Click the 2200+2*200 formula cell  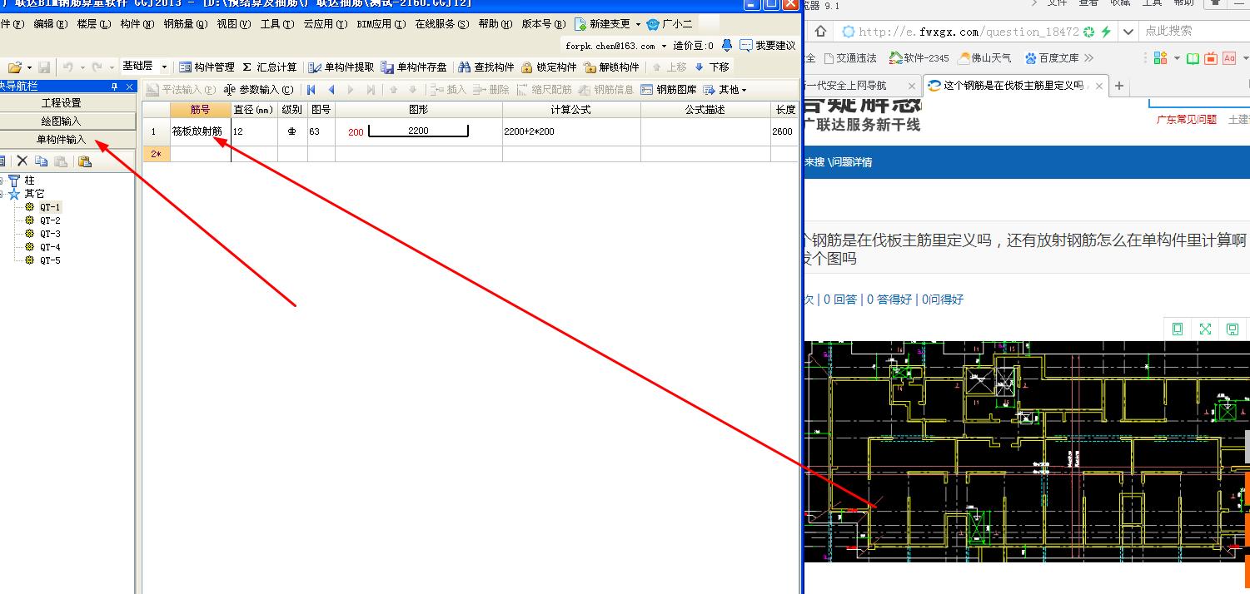click(571, 131)
